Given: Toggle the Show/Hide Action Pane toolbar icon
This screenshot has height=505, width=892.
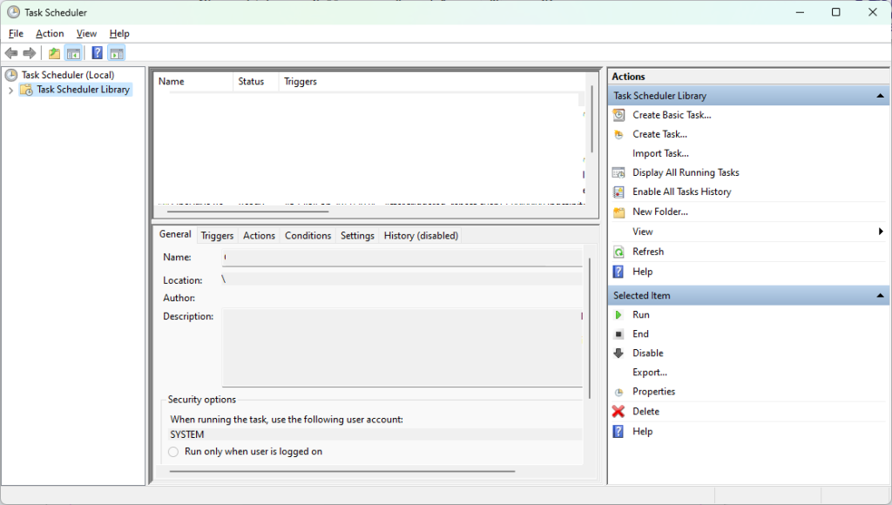Looking at the screenshot, I should [x=117, y=53].
